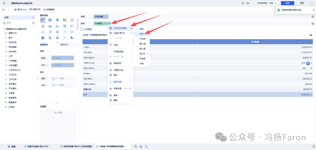Click the circular refresh icon in the header

[x=243, y=3]
